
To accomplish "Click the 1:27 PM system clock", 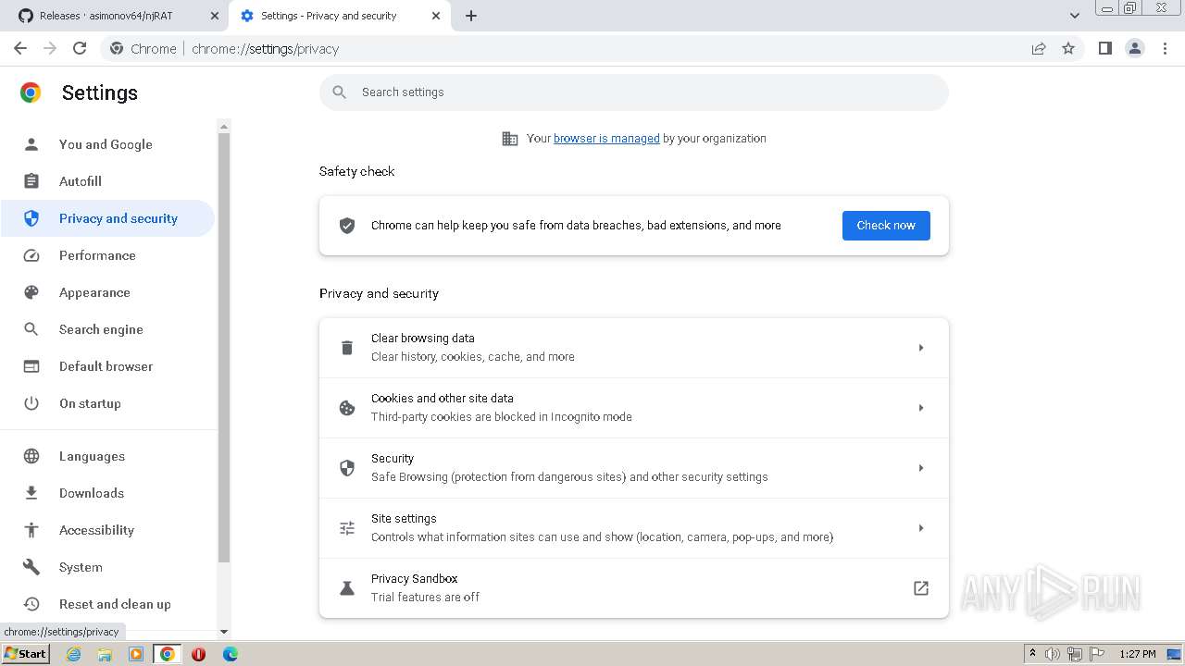I will coord(1138,654).
